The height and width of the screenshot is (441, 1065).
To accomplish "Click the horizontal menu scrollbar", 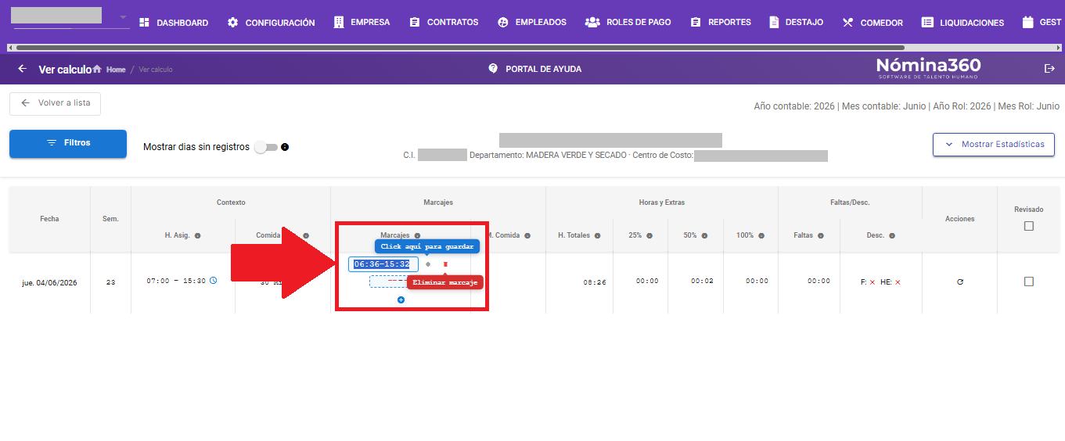I will coord(460,48).
